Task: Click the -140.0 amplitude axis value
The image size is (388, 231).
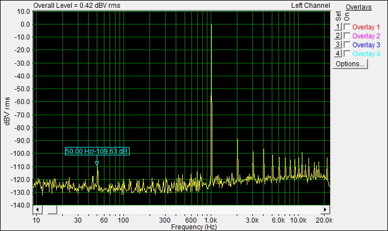Action: (x=20, y=205)
